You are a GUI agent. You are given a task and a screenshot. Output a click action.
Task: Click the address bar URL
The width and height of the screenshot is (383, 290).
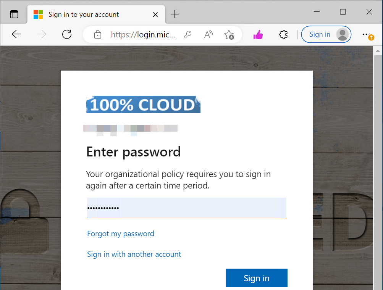pyautogui.click(x=143, y=35)
